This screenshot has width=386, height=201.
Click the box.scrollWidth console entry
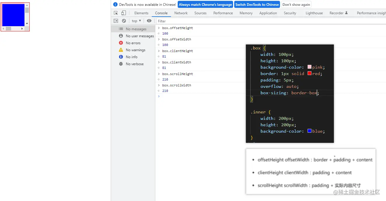(177, 85)
